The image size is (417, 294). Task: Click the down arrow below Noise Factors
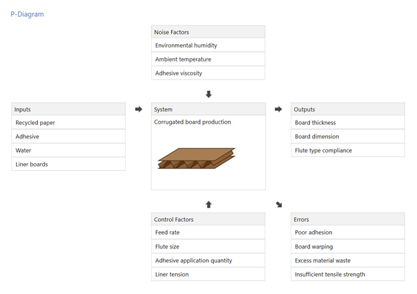click(x=208, y=94)
